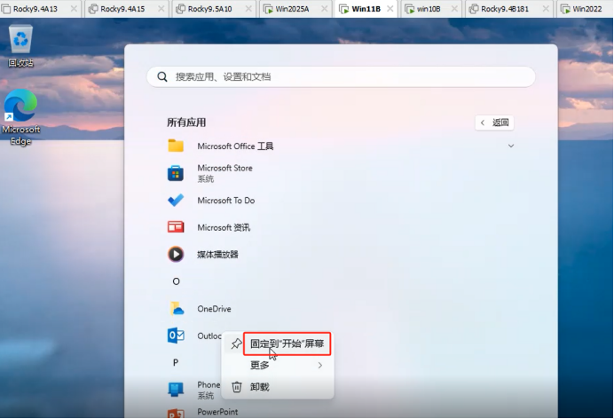The image size is (614, 419).
Task: Open the Microsoft 资讯 news icon
Action: click(x=176, y=227)
